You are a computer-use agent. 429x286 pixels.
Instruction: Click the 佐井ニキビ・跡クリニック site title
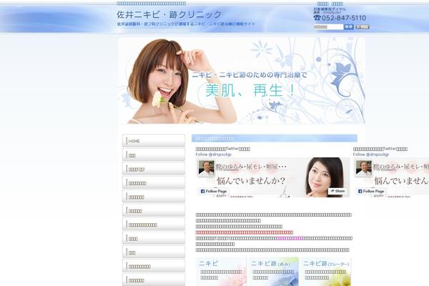click(x=169, y=14)
